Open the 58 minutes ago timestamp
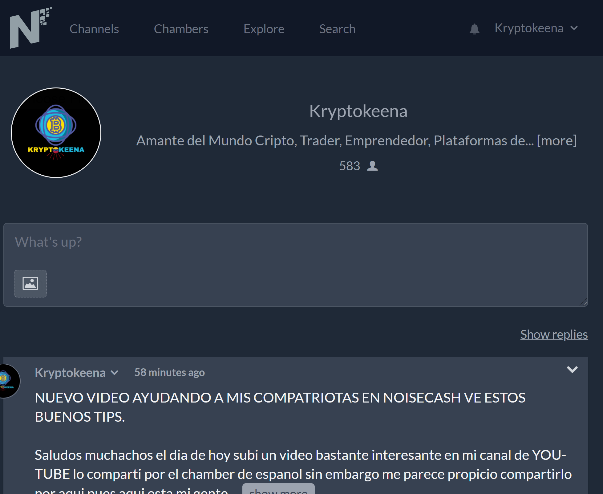Screen dimensions: 603x494 coord(170,372)
